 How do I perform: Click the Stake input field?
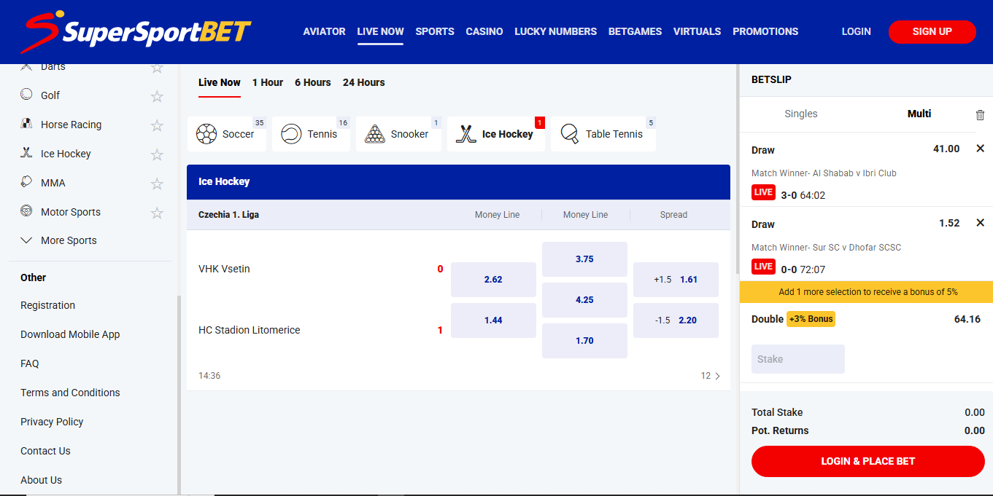797,358
